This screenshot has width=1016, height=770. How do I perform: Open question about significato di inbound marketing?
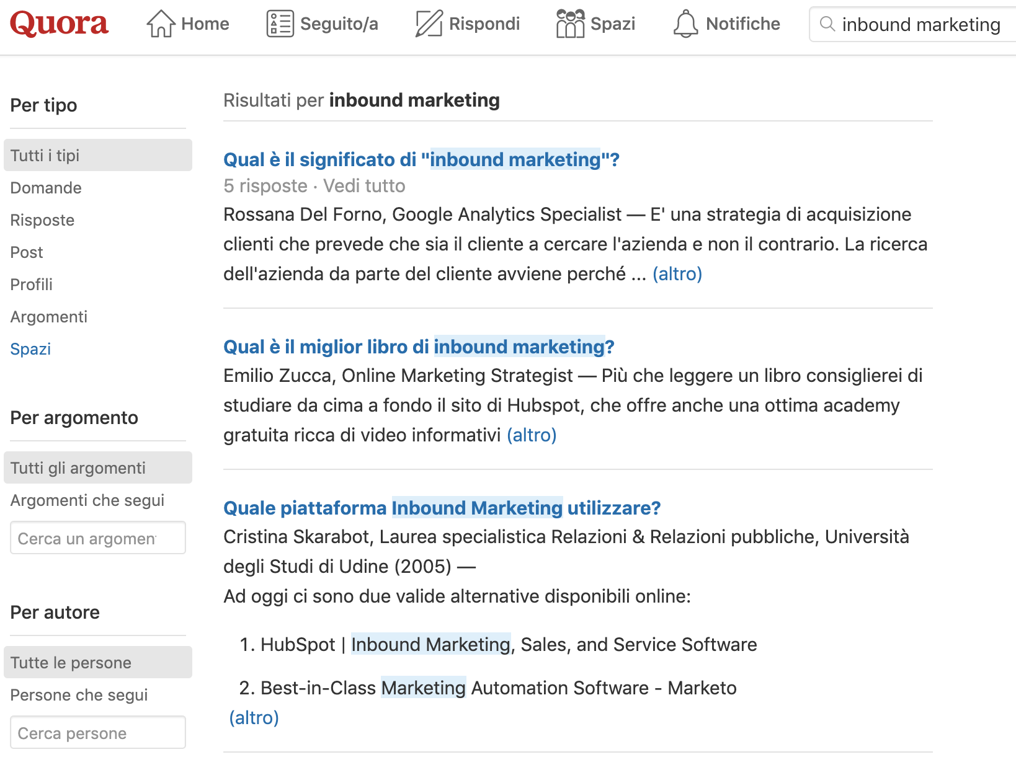422,160
